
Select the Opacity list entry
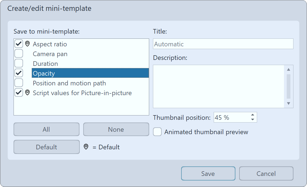pos(68,73)
